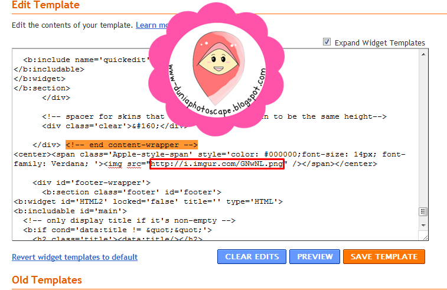Click the template code scrollbar up arrow
This screenshot has width=447, height=290.
click(423, 54)
